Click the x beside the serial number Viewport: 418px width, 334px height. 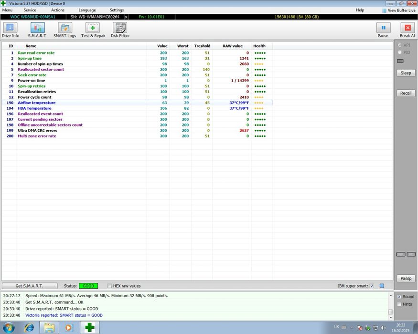click(x=126, y=17)
